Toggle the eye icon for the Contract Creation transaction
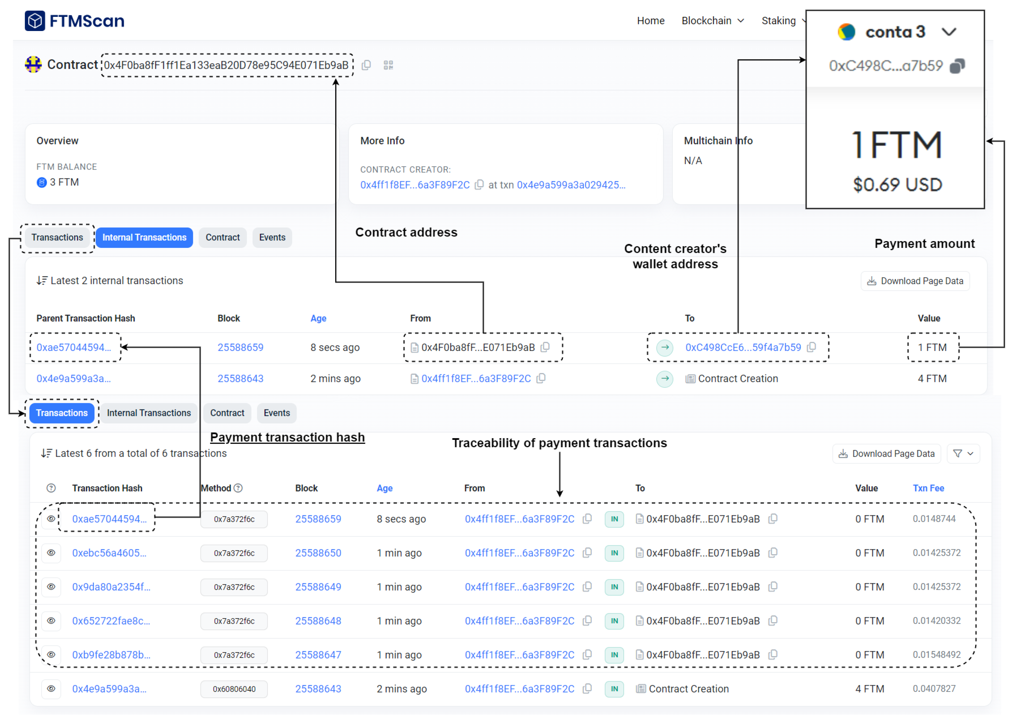 point(51,688)
